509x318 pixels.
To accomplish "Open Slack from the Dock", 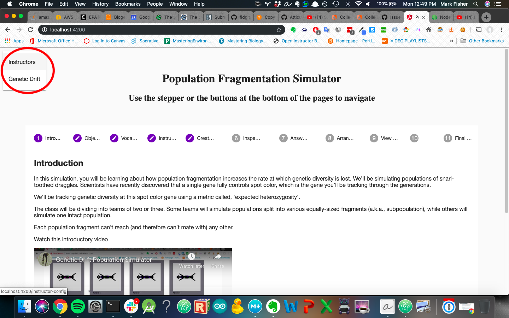I will 131,306.
